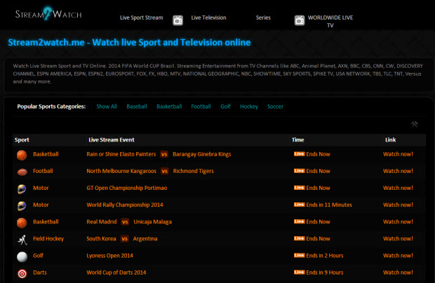The height and width of the screenshot is (283, 435).
Task: Watch now for Real Madrid game
Action: tap(398, 221)
